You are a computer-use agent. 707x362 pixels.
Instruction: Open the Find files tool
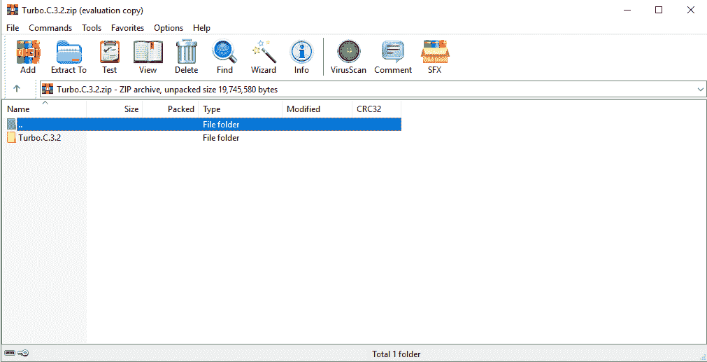tap(224, 57)
